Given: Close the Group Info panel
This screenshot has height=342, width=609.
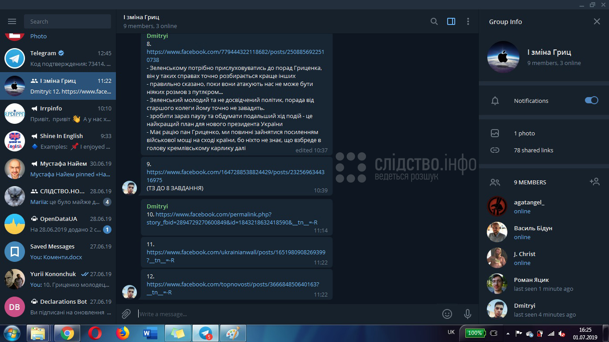Looking at the screenshot, I should pos(597,21).
